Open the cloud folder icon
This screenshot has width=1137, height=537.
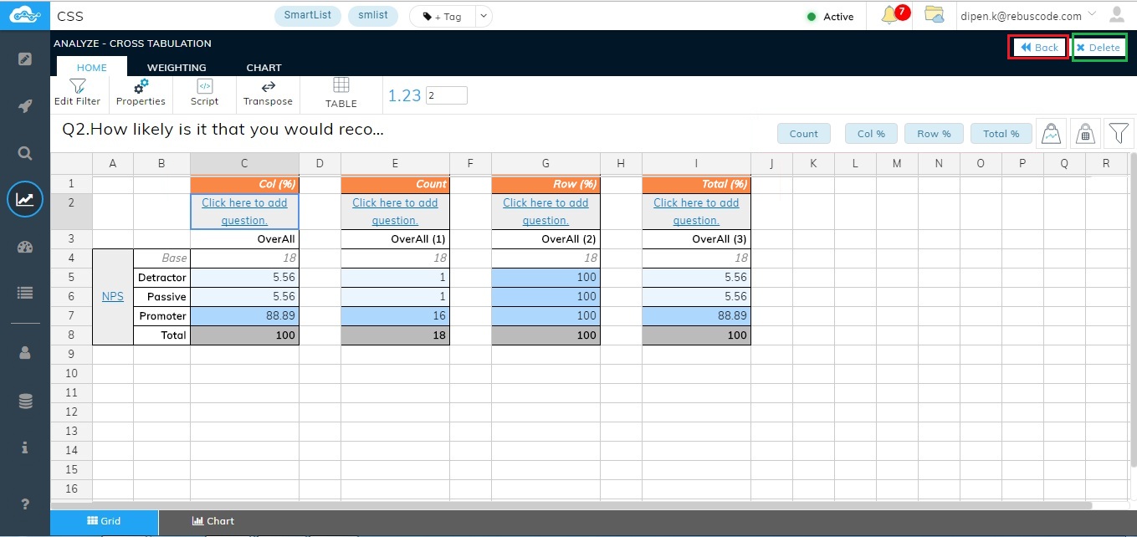pyautogui.click(x=934, y=15)
